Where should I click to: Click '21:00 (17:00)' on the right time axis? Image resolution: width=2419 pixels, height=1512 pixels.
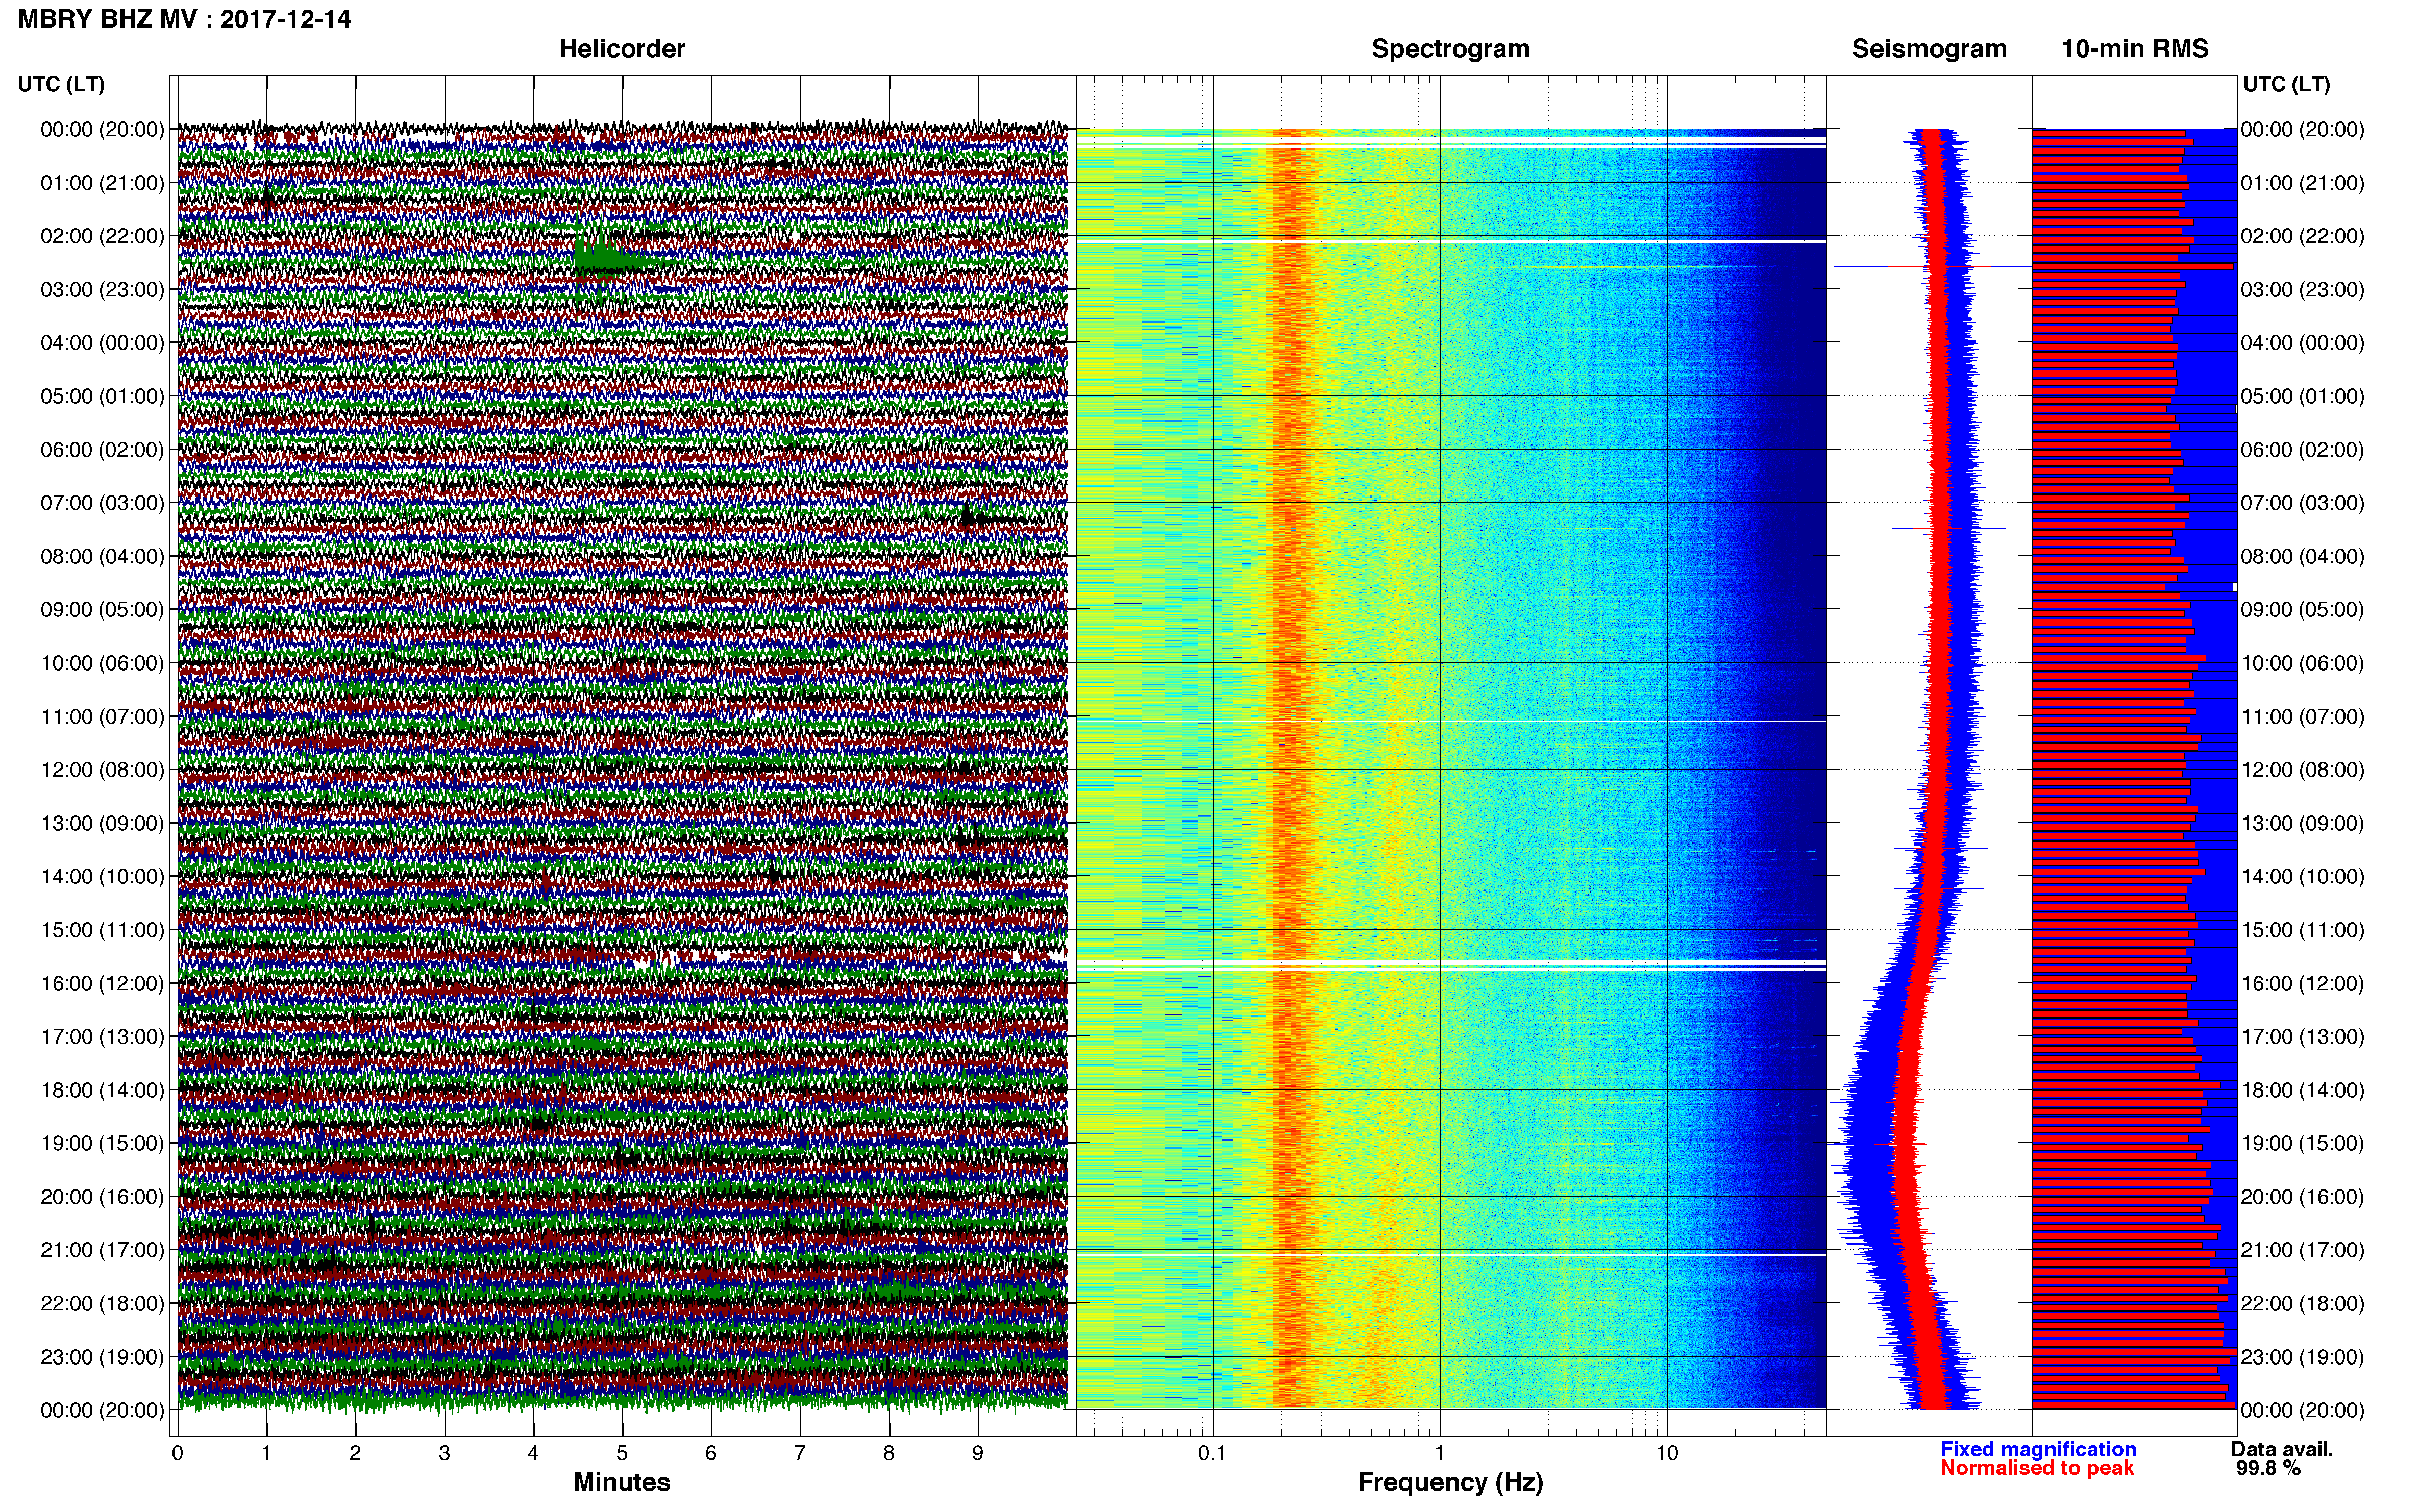(x=2303, y=1250)
